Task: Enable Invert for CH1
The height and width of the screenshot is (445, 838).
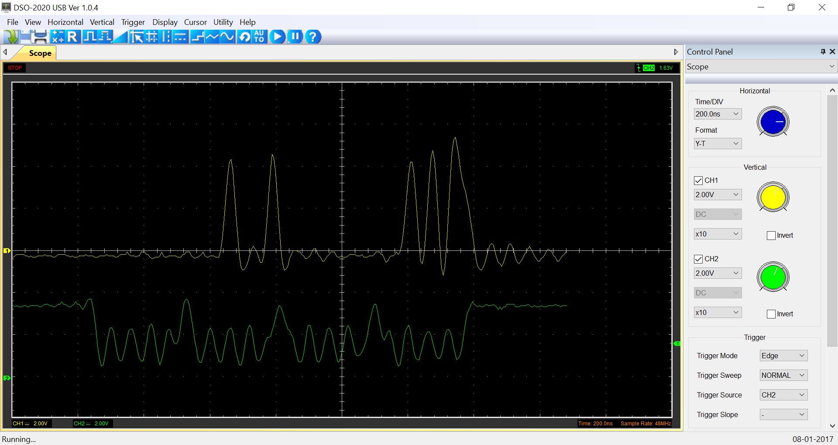Action: pyautogui.click(x=771, y=236)
